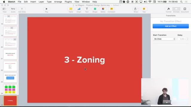Click the clock showing Fri 09:40
This screenshot has width=191, height=107.
[173, 2]
